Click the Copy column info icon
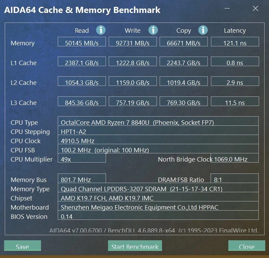 coord(203,30)
